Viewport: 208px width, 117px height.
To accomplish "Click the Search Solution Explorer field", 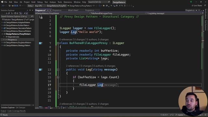I will coord(17,17).
